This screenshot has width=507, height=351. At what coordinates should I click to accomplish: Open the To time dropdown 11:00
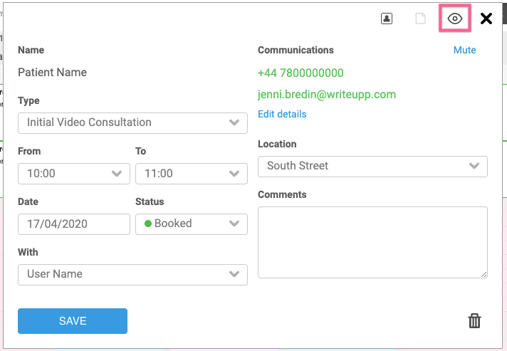(x=192, y=174)
